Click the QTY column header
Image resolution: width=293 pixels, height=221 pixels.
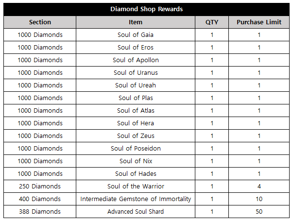click(x=212, y=22)
